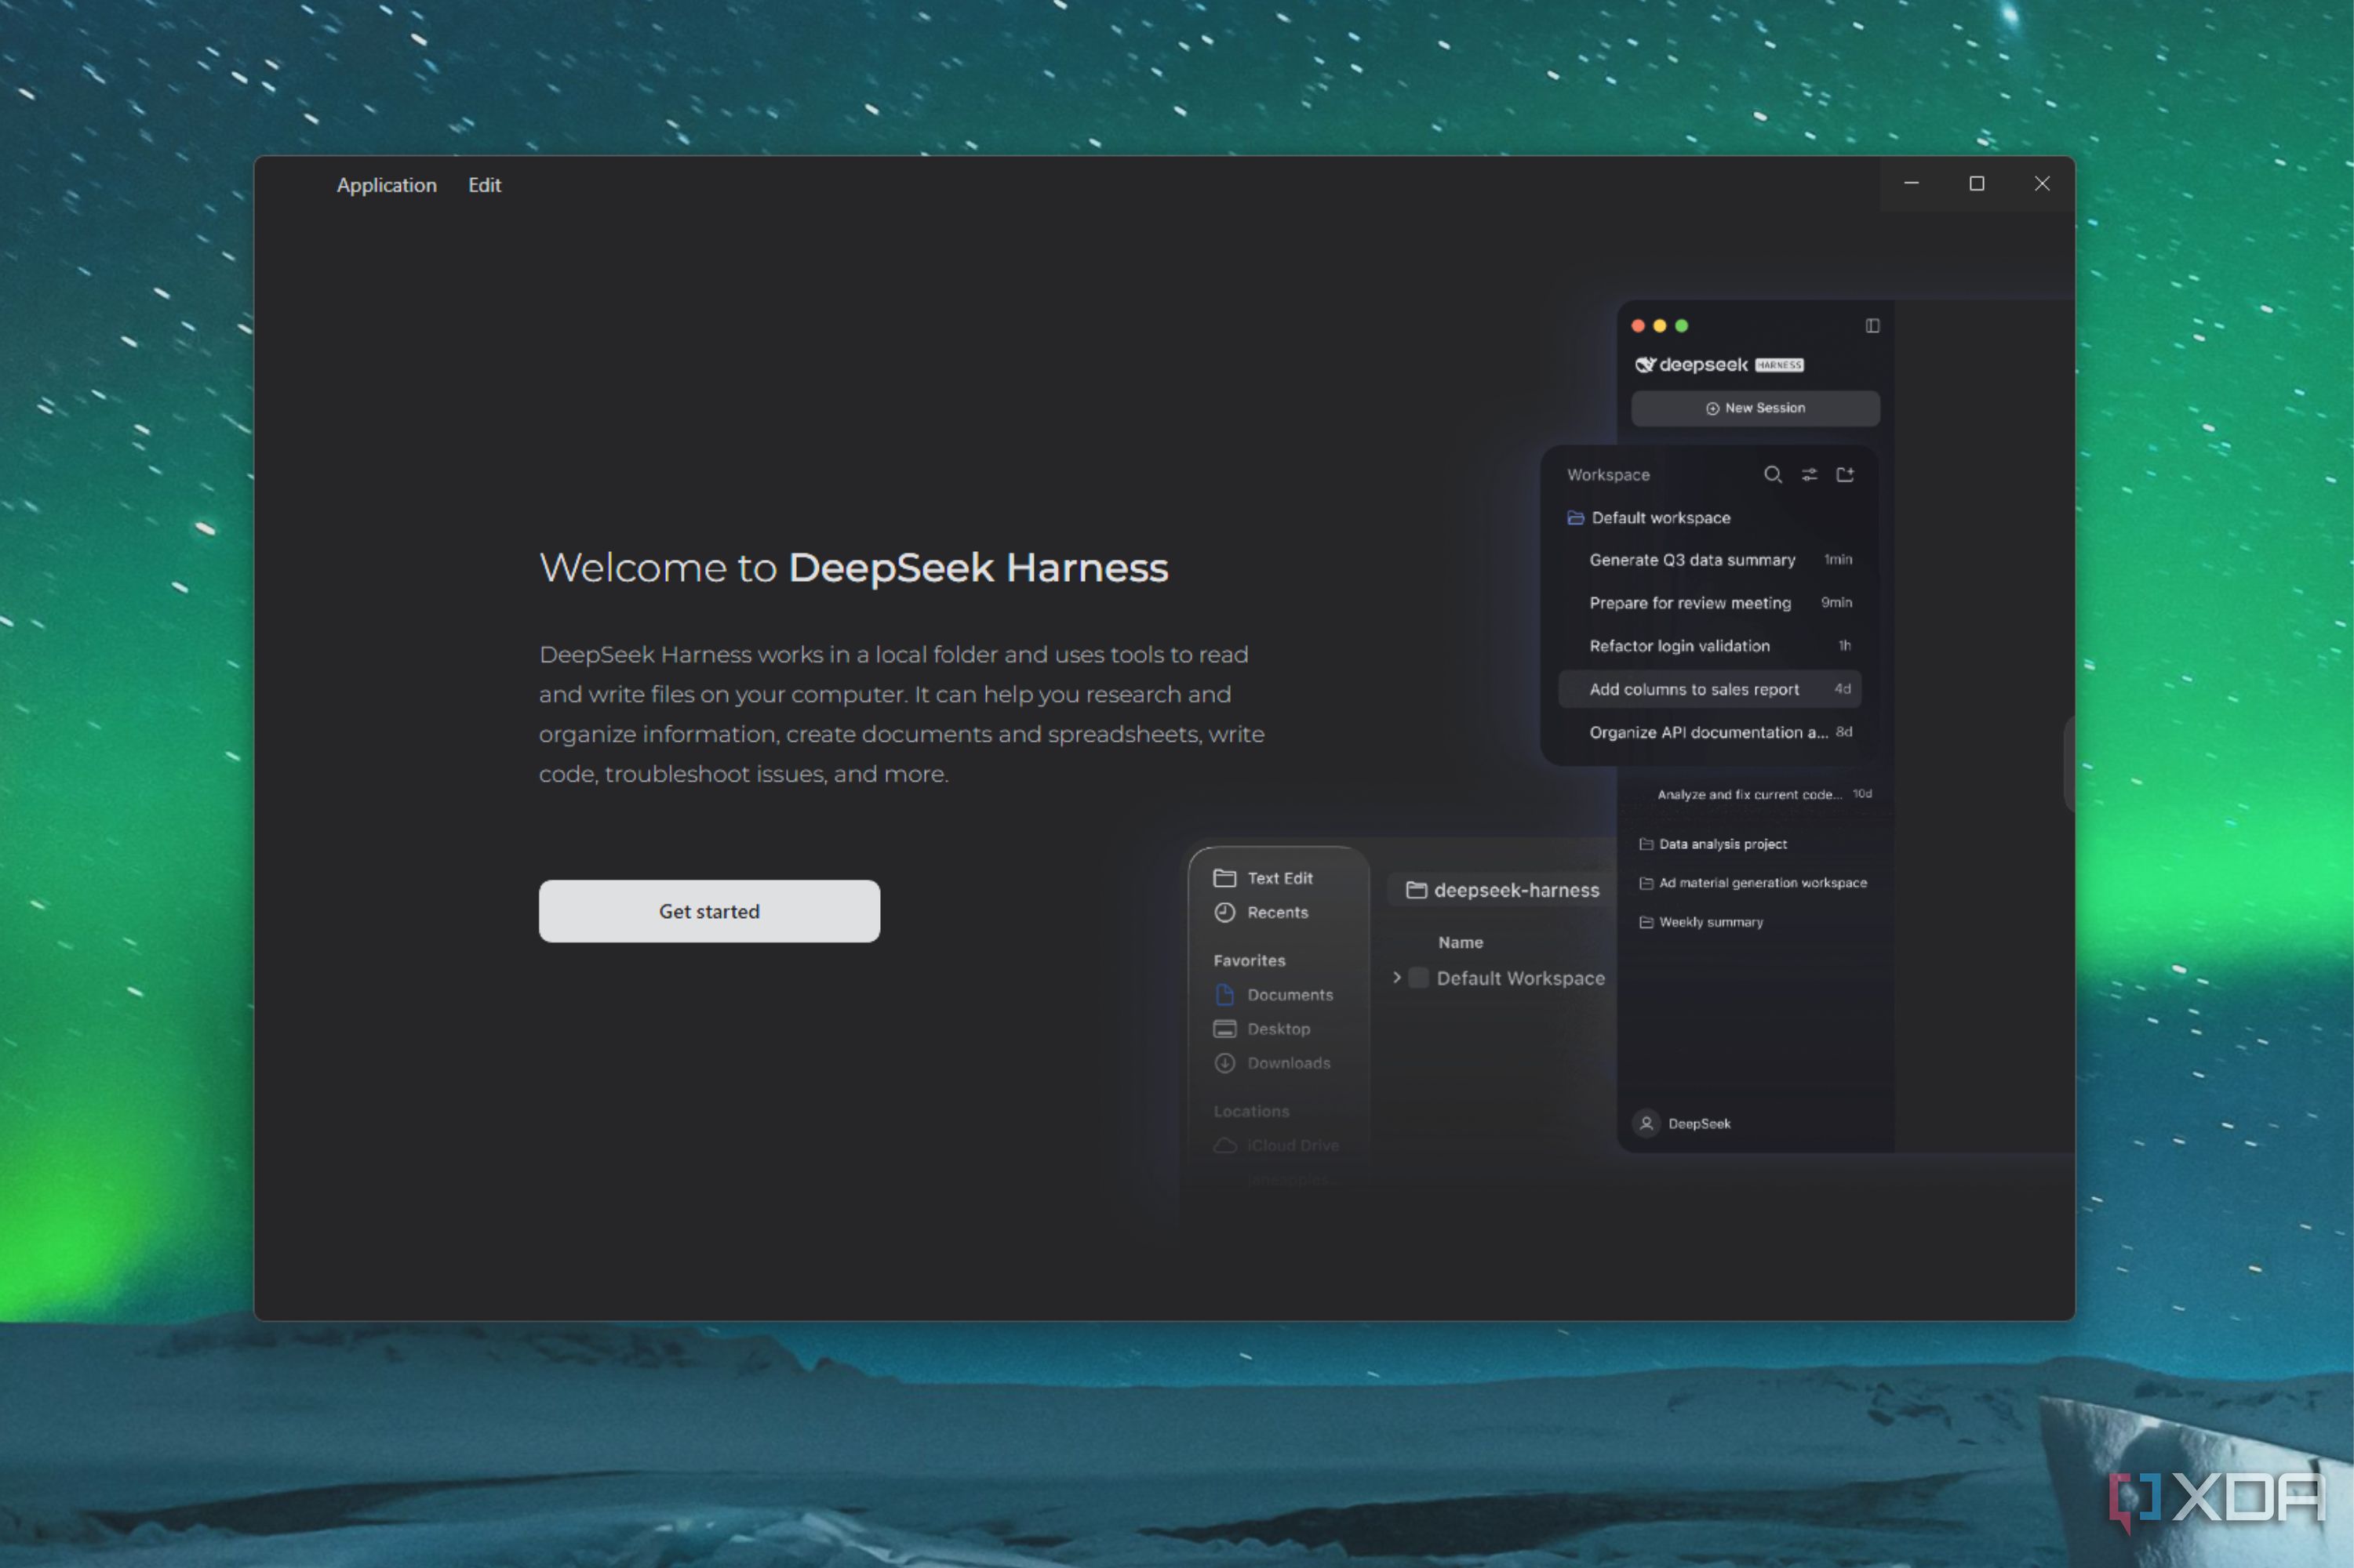Minimize the DeepSeek Harness window

tap(1911, 183)
